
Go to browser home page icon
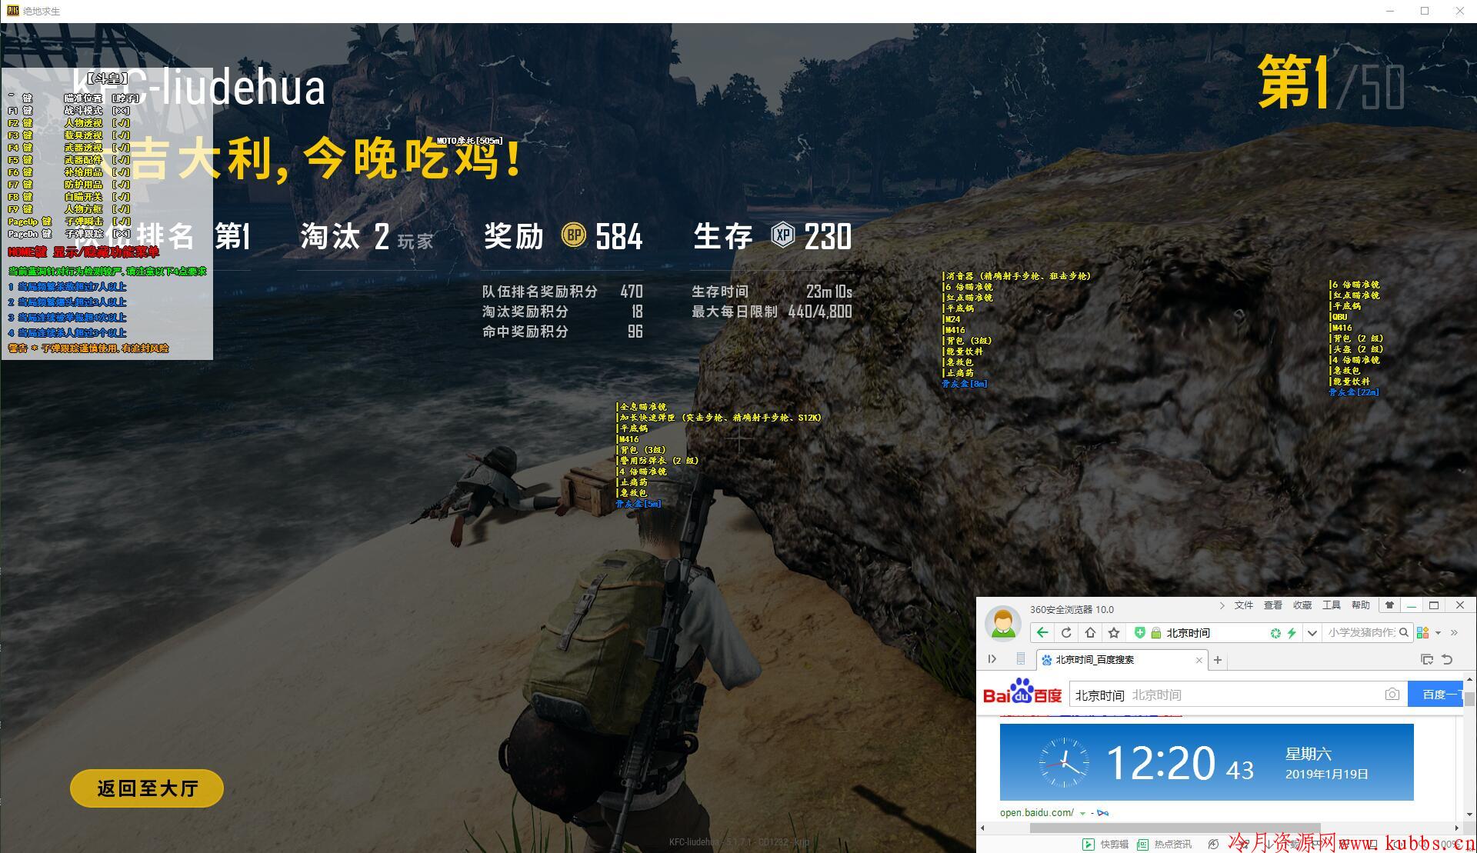pos(1090,632)
